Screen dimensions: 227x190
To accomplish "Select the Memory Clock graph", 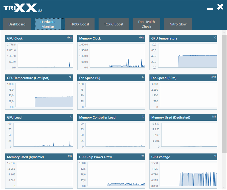I will [117, 55].
